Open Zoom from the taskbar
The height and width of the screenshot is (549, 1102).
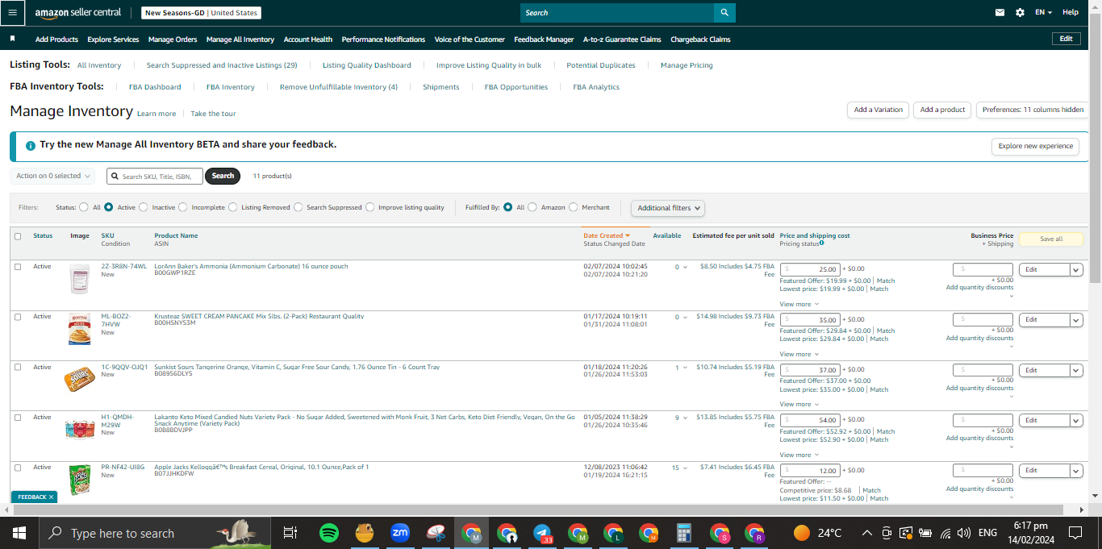click(x=399, y=533)
